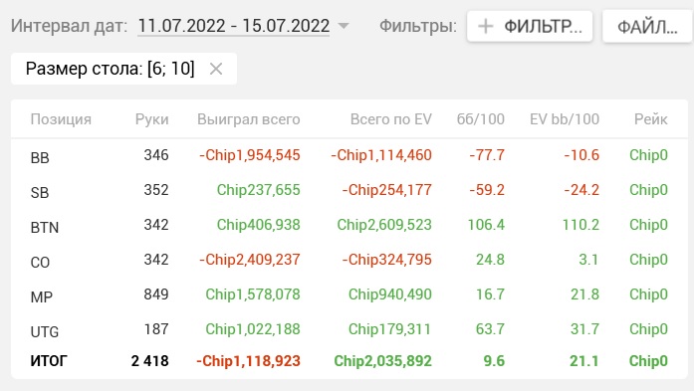Sort by the Позиция column header
This screenshot has height=391, width=694.
tap(61, 119)
